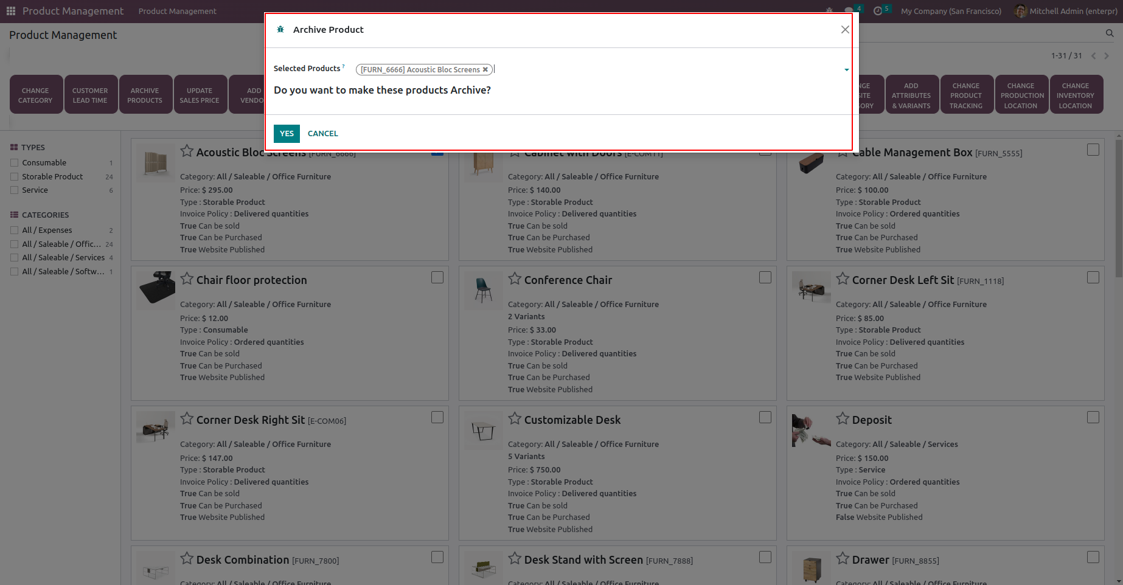Select the Desk Stand with Screen checkbox
The height and width of the screenshot is (585, 1123).
point(765,557)
